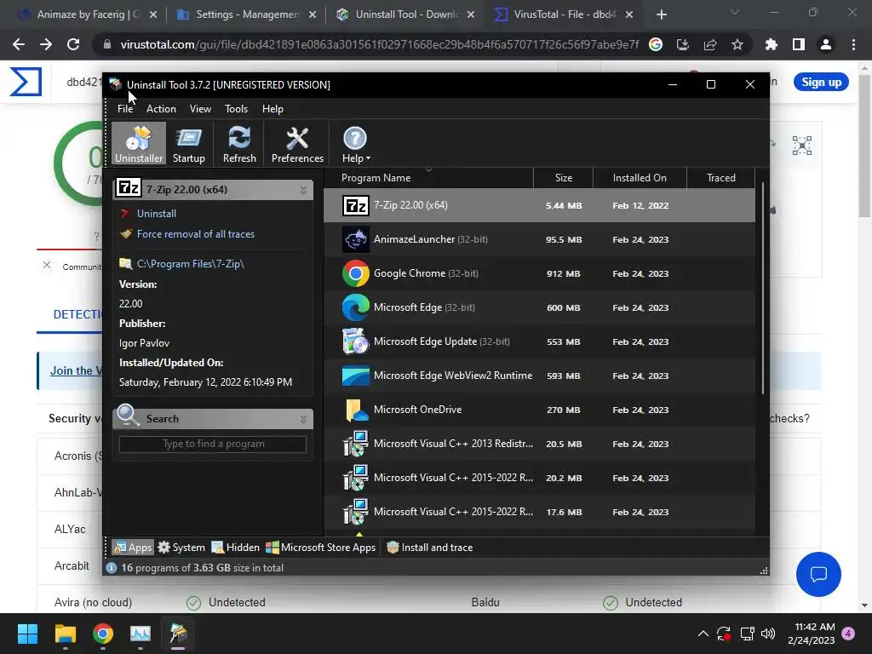The height and width of the screenshot is (654, 872).
Task: Click the Refresh toolbar icon
Action: 239,144
